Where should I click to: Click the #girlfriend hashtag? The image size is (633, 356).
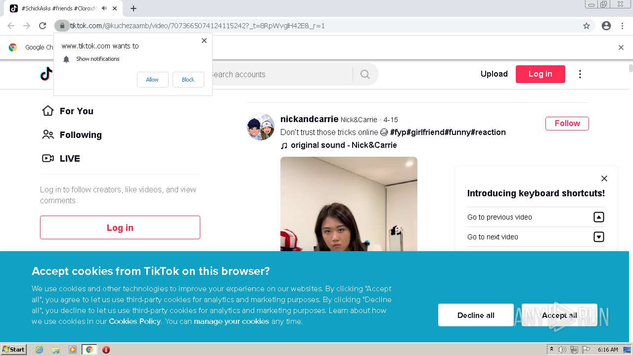[x=425, y=133]
